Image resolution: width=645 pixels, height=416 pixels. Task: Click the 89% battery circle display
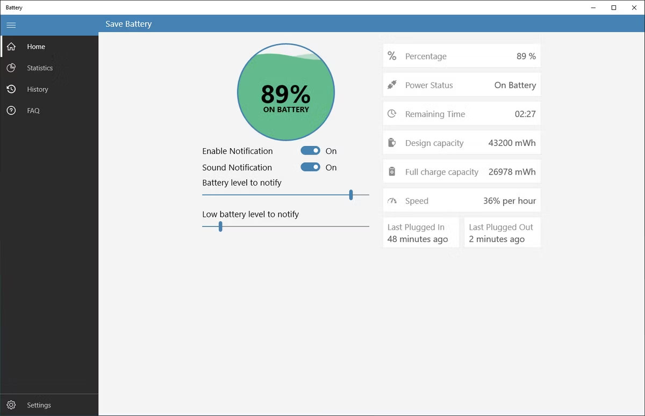click(285, 92)
